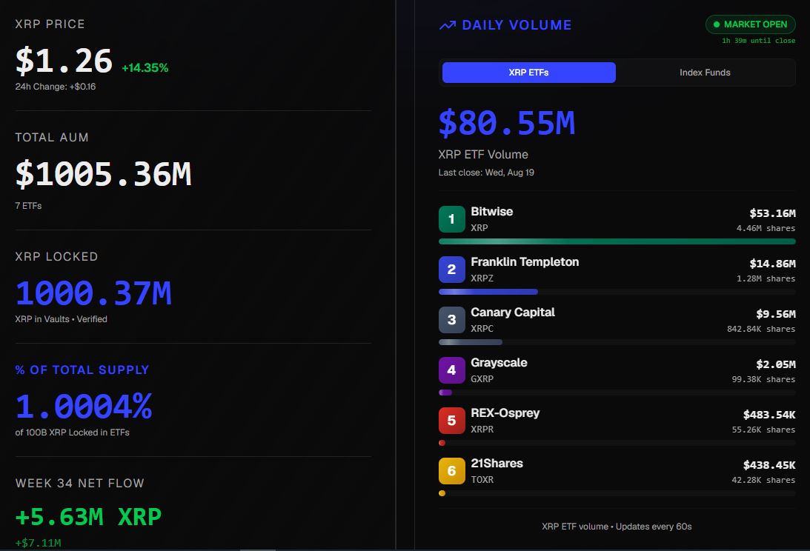Click the 99.38K shares figure
The image size is (810, 551).
click(x=763, y=379)
